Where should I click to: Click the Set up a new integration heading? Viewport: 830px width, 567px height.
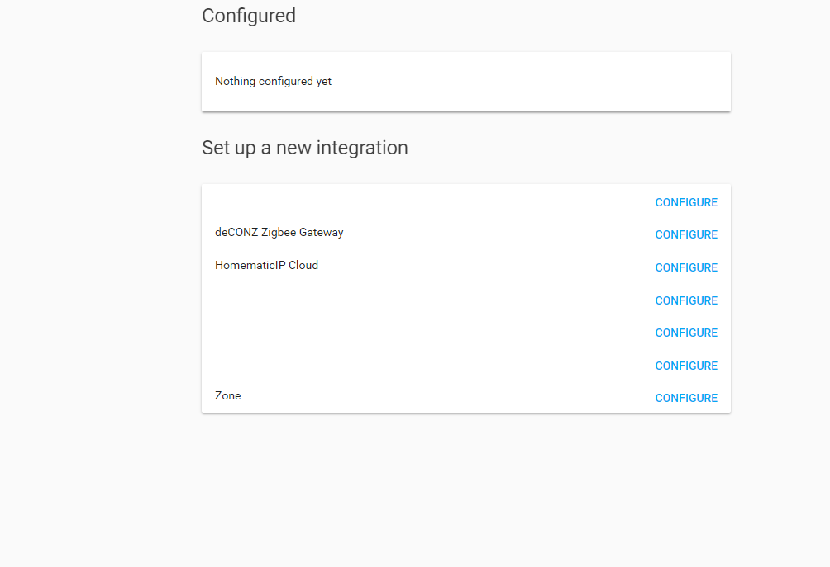click(x=305, y=148)
